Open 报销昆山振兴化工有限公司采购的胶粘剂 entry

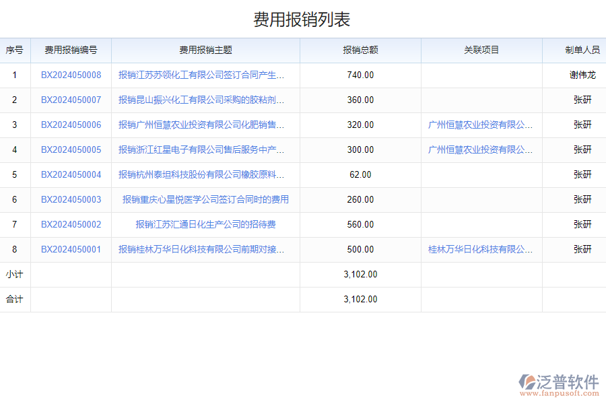pyautogui.click(x=204, y=100)
